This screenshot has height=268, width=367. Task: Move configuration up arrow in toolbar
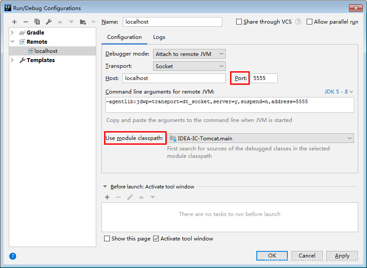tap(60, 22)
